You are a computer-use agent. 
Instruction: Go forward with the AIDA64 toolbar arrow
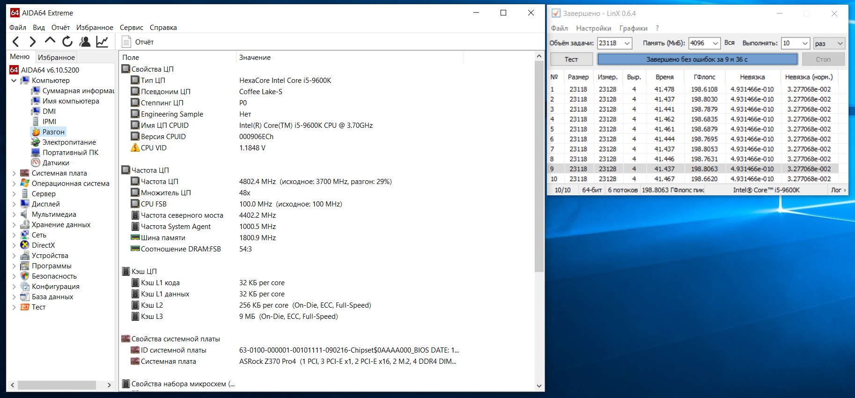tap(32, 42)
